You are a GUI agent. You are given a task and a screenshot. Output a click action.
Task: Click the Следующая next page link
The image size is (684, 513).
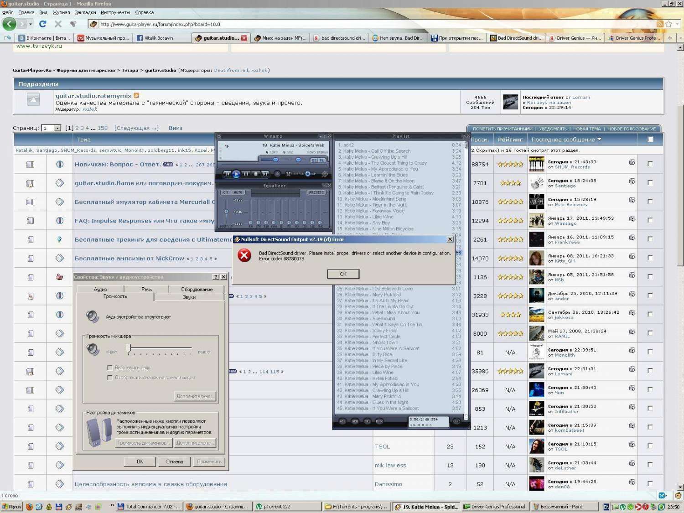click(x=136, y=128)
